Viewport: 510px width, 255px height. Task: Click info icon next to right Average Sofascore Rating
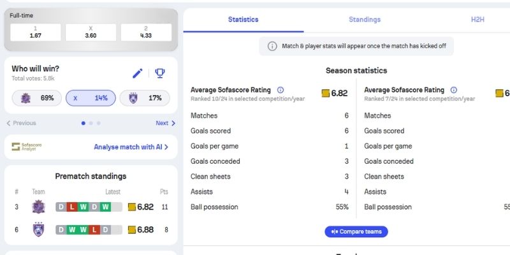pos(454,91)
